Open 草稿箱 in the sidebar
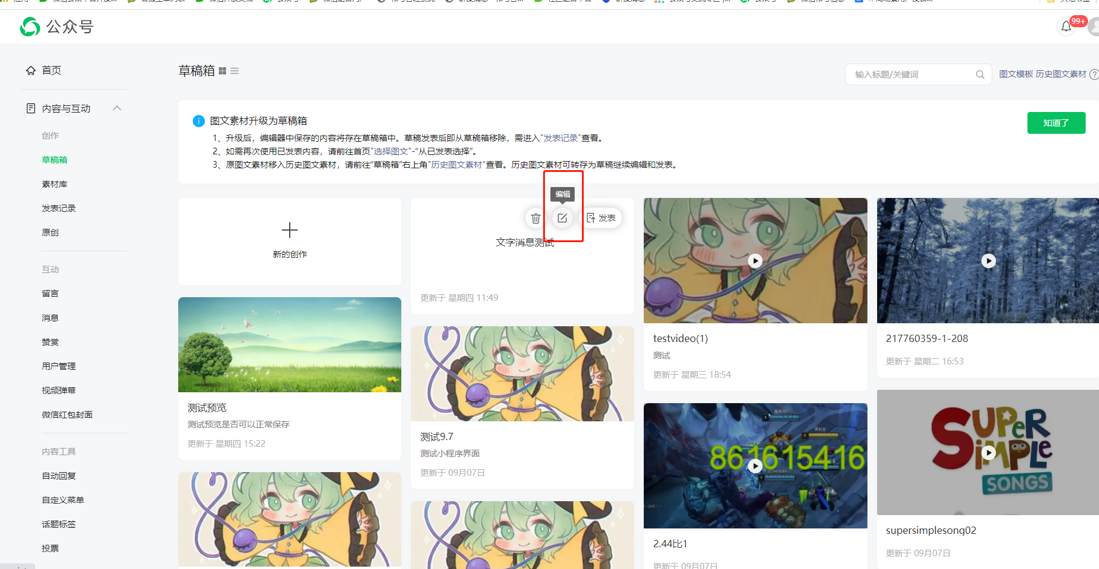Viewport: 1099px width, 569px height. click(x=55, y=160)
